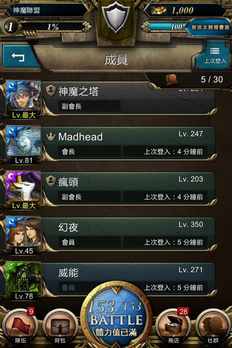This screenshot has width=232, height=348.
Task: Open the 上次登入 sort menu
Action: [x=215, y=56]
